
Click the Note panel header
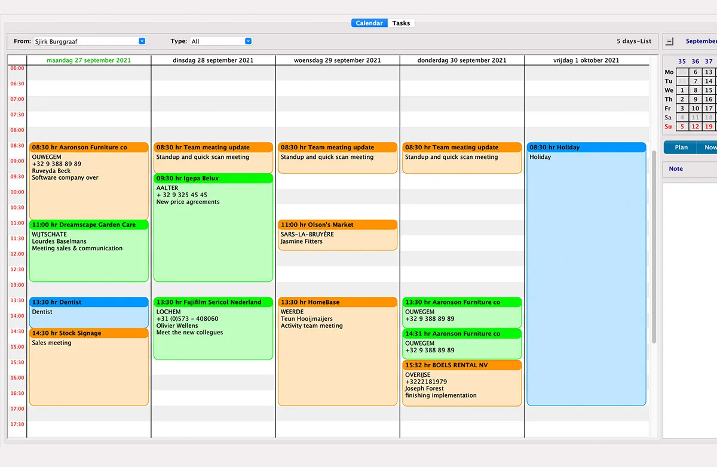(x=691, y=169)
